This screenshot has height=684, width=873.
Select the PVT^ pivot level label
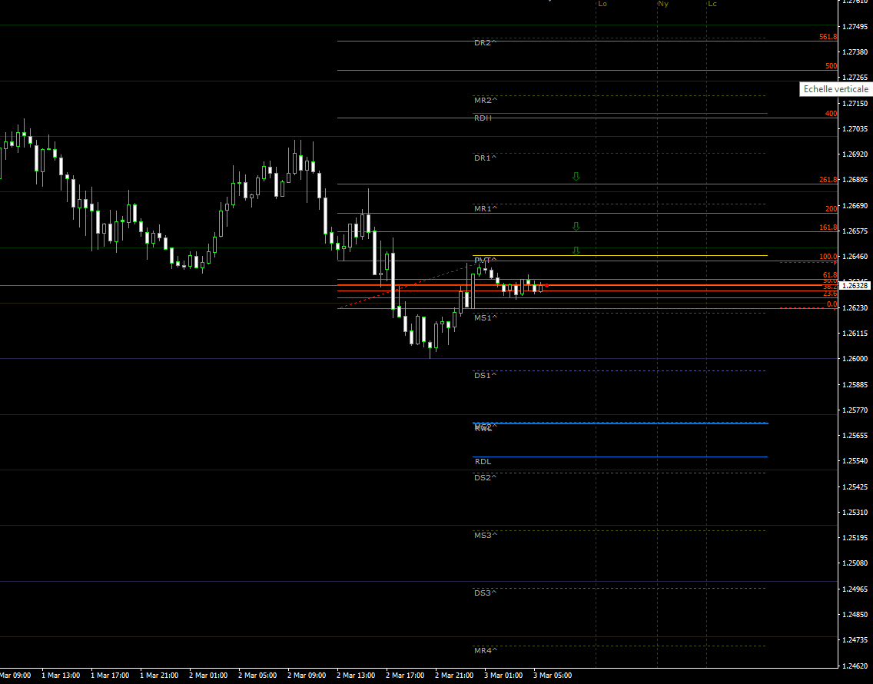pos(485,261)
